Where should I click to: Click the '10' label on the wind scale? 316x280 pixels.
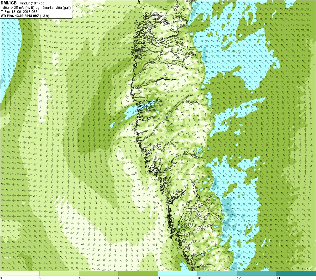(x=199, y=278)
